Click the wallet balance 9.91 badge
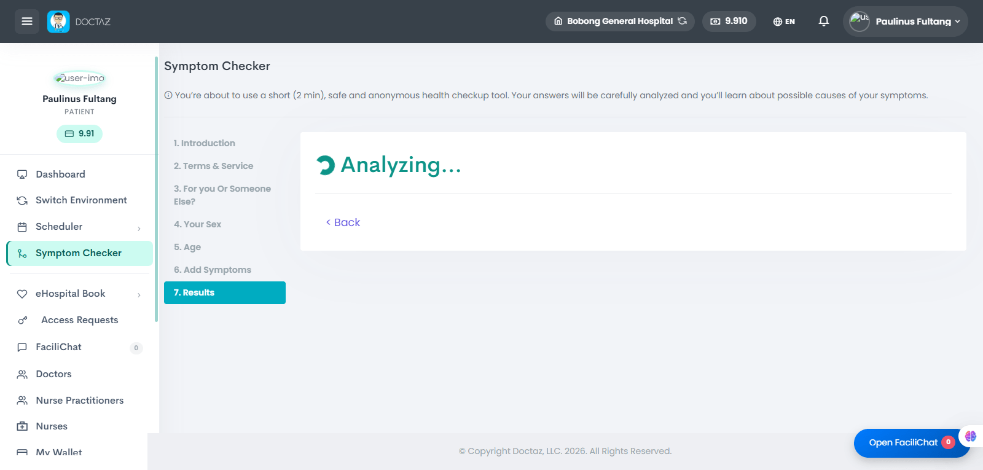The image size is (983, 470). (x=79, y=133)
